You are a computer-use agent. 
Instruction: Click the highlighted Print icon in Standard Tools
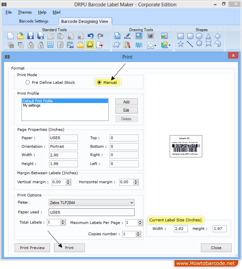coord(90,44)
